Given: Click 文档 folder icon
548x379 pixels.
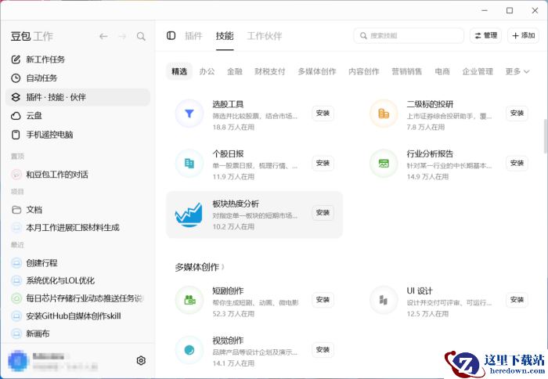Looking at the screenshot, I should 16,210.
